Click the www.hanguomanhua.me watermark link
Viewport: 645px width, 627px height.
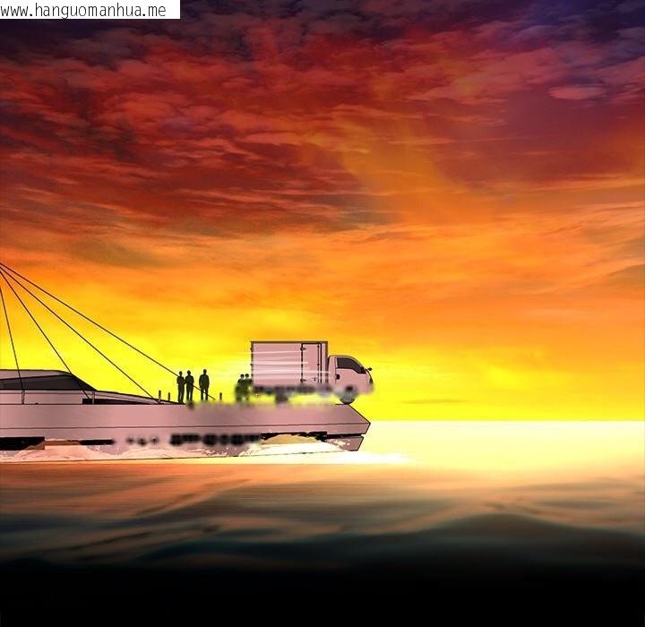point(88,10)
